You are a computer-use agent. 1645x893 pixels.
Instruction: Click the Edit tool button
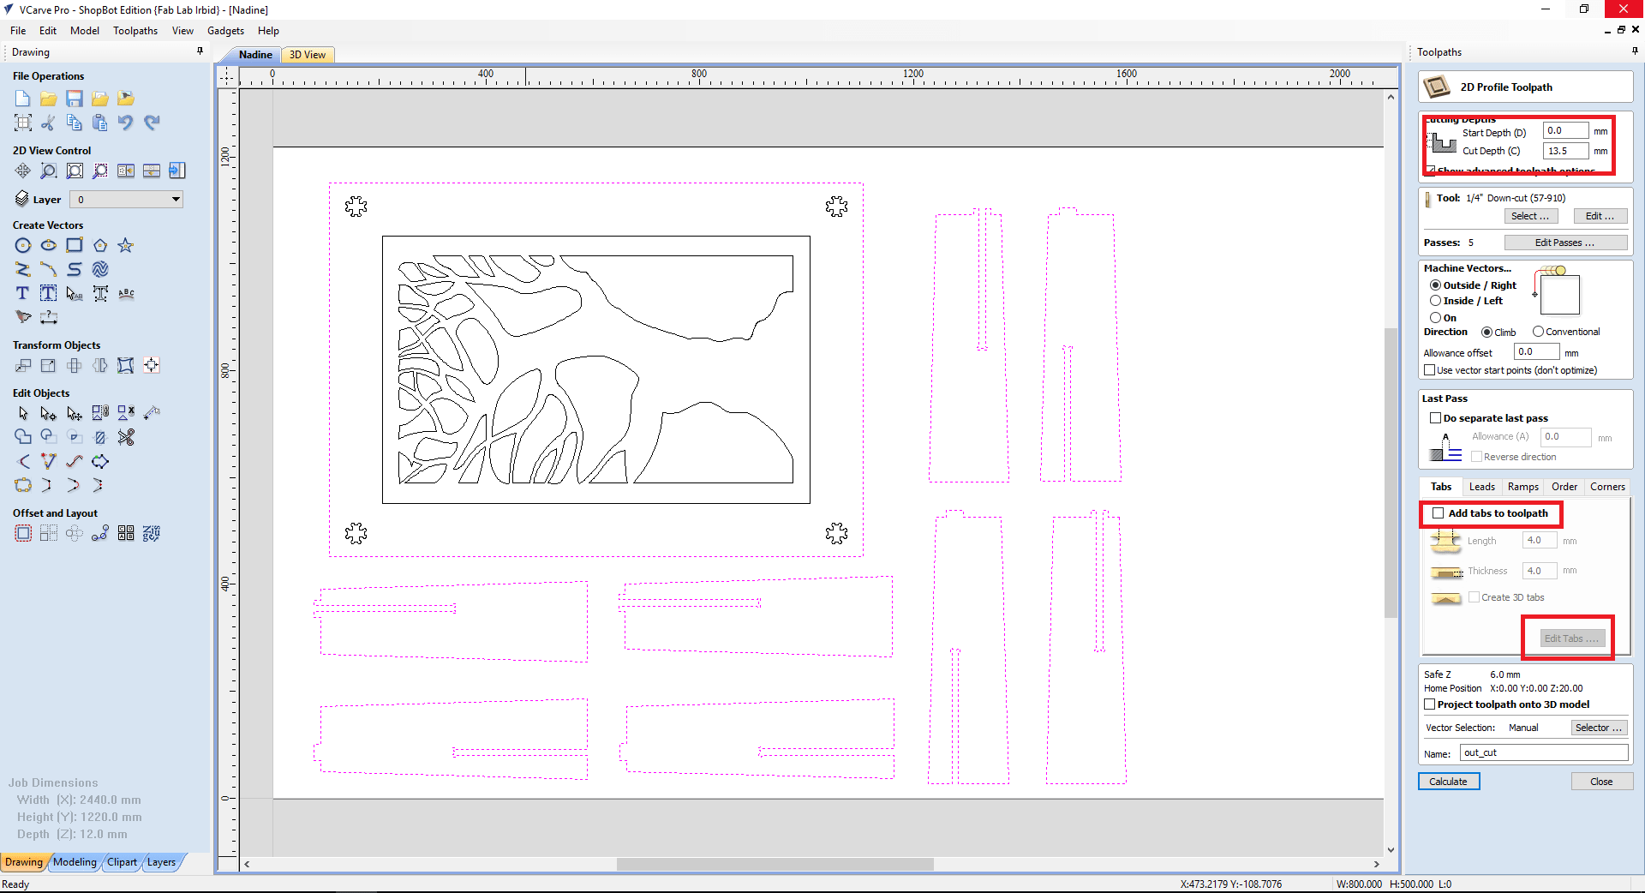pos(1600,216)
